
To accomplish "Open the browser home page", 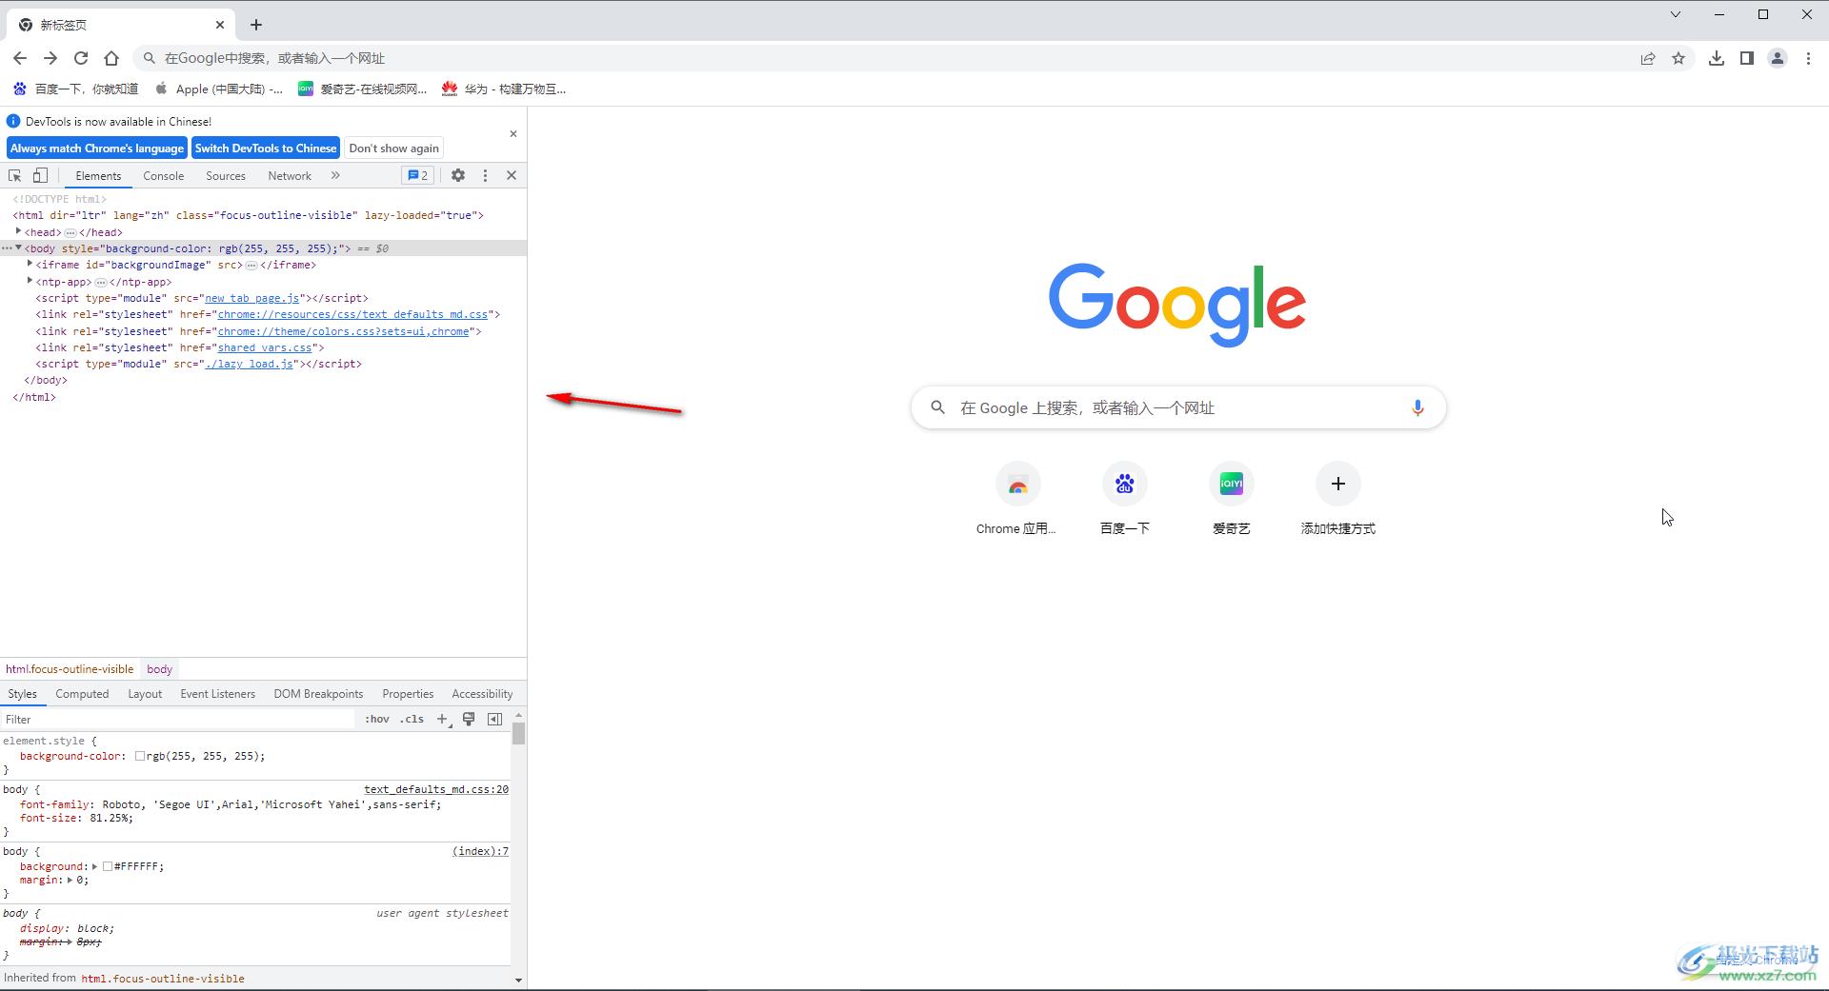I will pos(111,58).
